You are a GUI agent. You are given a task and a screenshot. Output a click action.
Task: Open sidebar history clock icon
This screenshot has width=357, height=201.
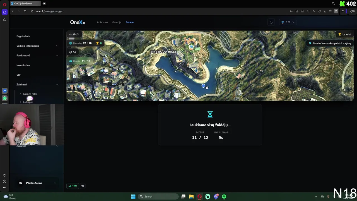click(4, 181)
